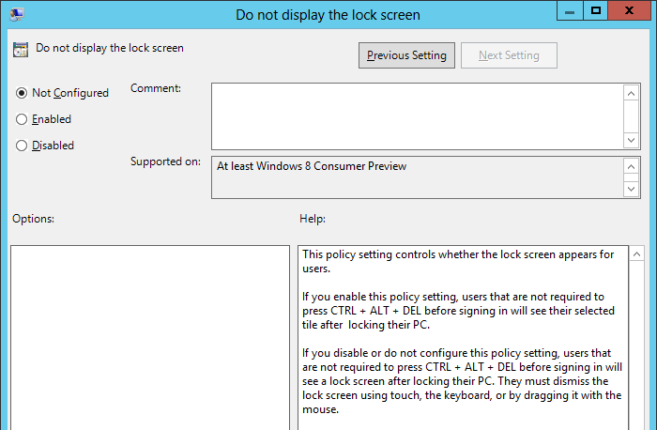
Task: Maximize the policy setting window
Action: click(595, 11)
